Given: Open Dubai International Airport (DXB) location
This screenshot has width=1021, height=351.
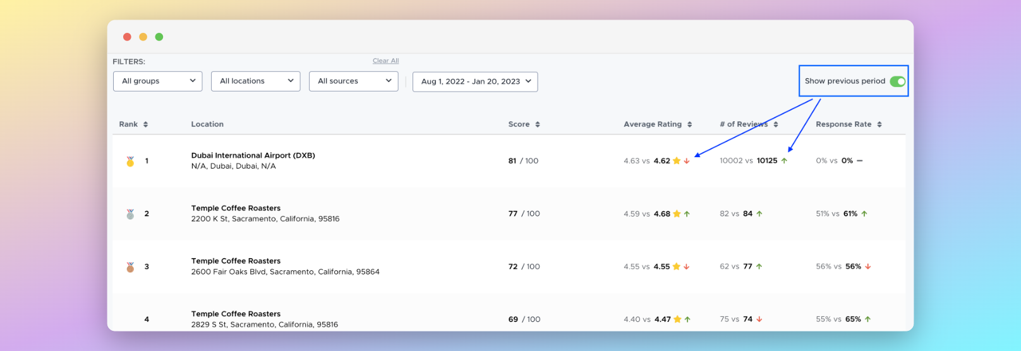Looking at the screenshot, I should (253, 155).
